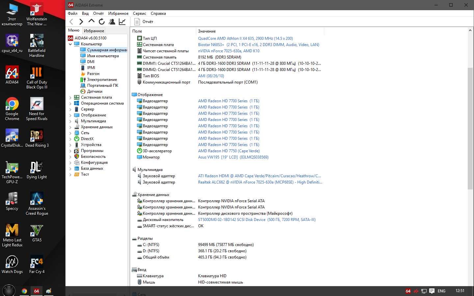Viewport: 474px width, 296px height.
Task: Open the Asus VW195 monitor link
Action: coord(233,157)
